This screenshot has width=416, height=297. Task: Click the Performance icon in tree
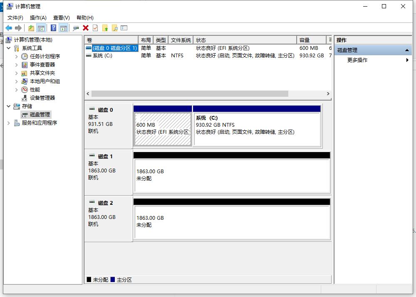point(25,90)
